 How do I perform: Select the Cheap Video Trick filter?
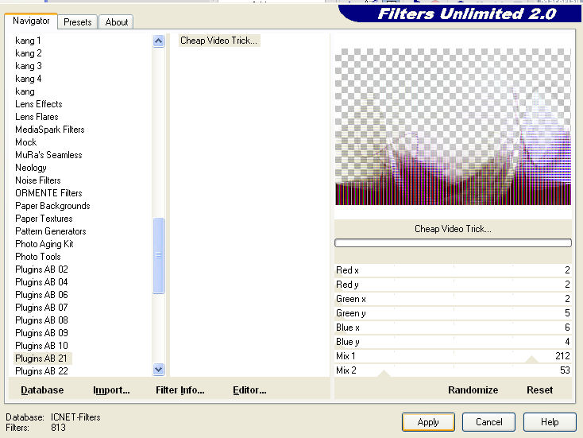point(218,41)
